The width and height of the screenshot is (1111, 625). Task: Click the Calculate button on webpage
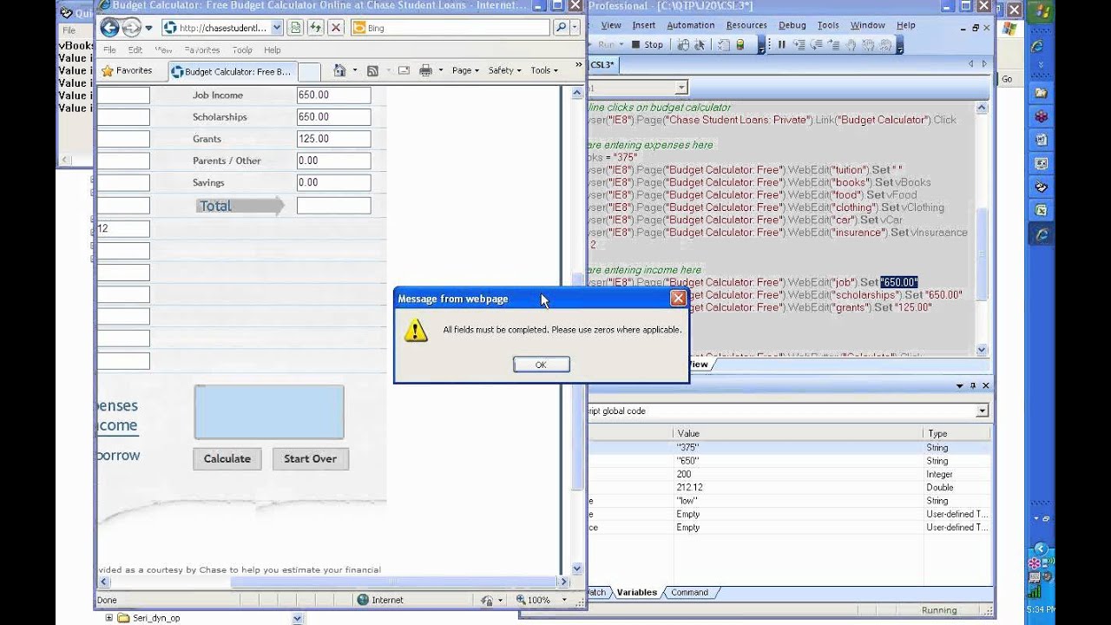coord(227,459)
